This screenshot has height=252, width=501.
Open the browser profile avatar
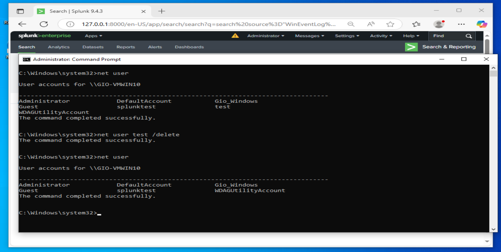coord(439,24)
